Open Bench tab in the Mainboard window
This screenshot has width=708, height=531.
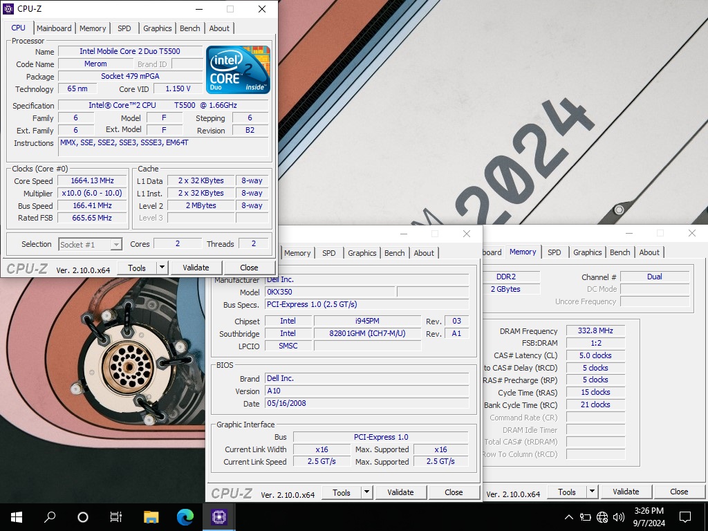[395, 253]
